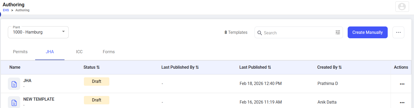414x108 pixels.
Task: Expand the Plant dropdown arrow
Action: (x=63, y=31)
